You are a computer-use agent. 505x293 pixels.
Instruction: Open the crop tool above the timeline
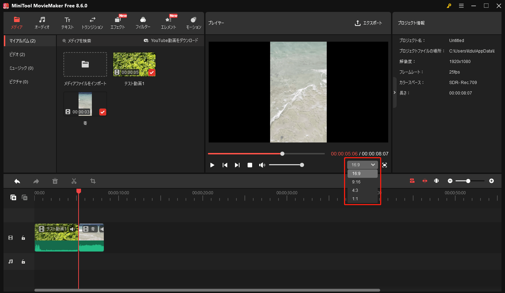(93, 181)
